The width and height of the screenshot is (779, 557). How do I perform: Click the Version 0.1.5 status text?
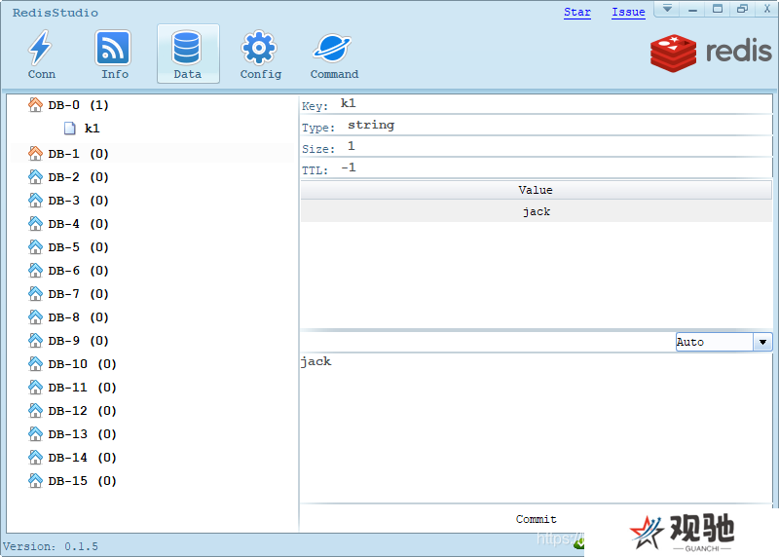51,546
